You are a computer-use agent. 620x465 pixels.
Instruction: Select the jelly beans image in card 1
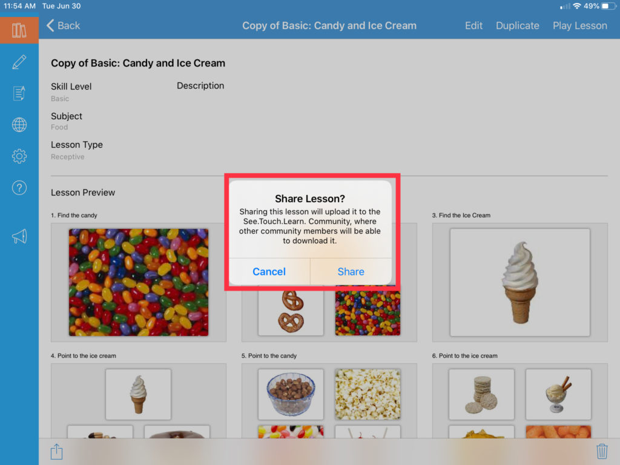point(139,282)
